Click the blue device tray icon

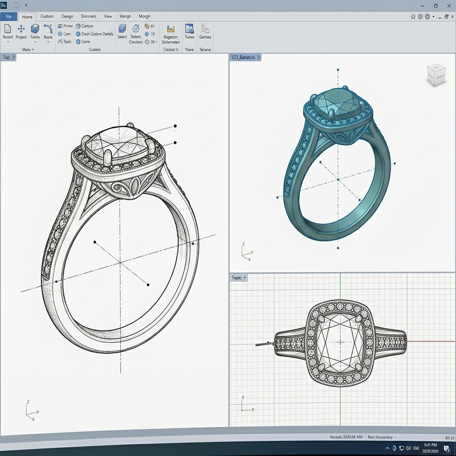click(x=395, y=448)
